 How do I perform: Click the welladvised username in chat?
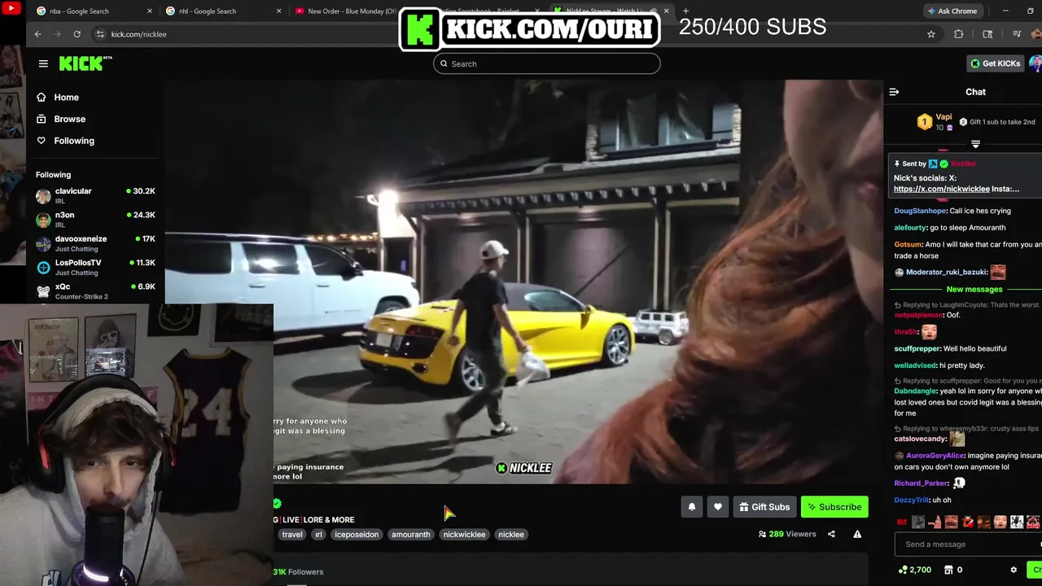point(915,365)
